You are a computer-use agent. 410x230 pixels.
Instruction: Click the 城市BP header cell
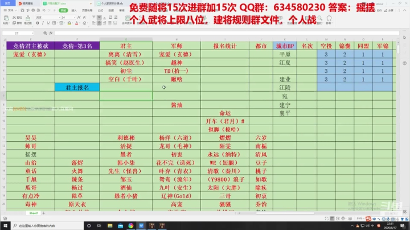point(285,46)
